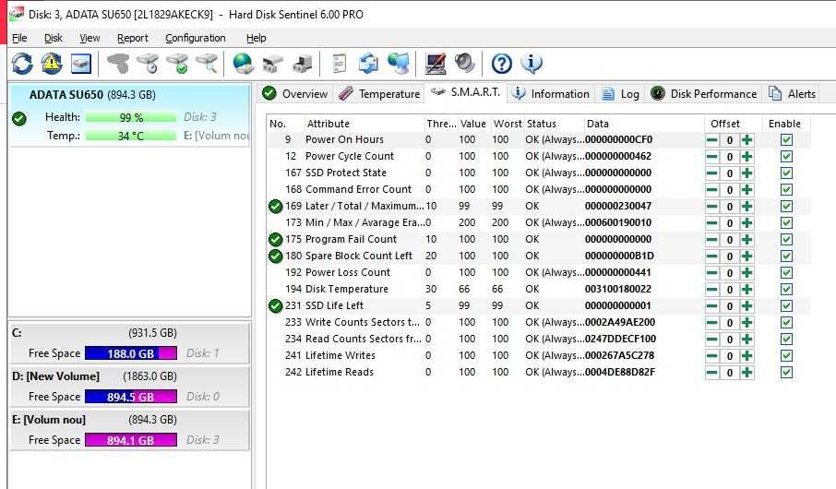
Task: Increase offset for Read Counts Sectors
Action: click(747, 340)
